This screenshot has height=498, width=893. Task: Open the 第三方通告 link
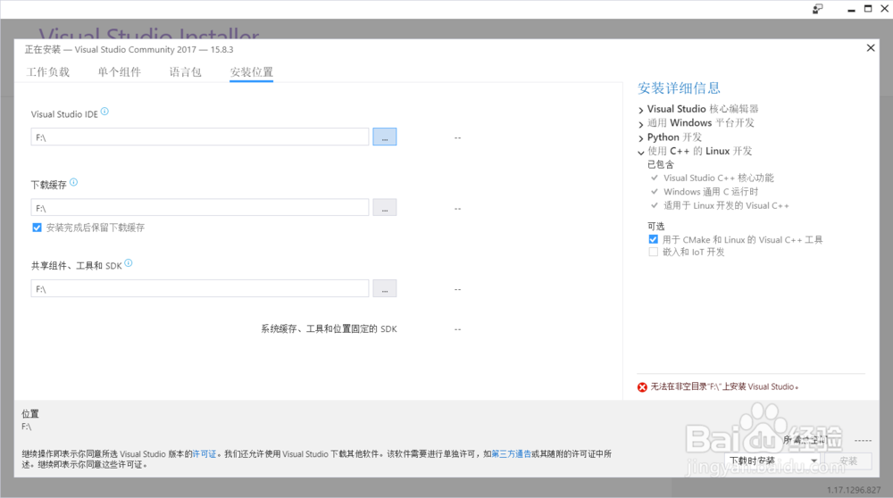(511, 454)
